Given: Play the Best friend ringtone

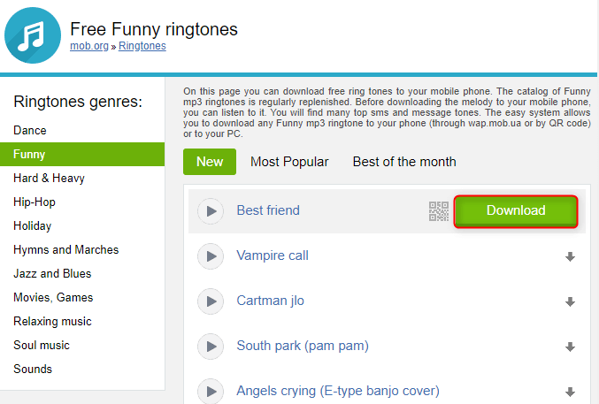Looking at the screenshot, I should 211,211.
